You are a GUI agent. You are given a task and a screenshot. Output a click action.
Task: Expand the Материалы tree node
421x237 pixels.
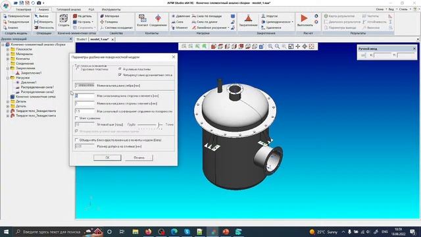pos(8,54)
